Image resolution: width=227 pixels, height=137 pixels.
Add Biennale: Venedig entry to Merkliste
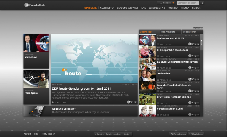click(198, 91)
